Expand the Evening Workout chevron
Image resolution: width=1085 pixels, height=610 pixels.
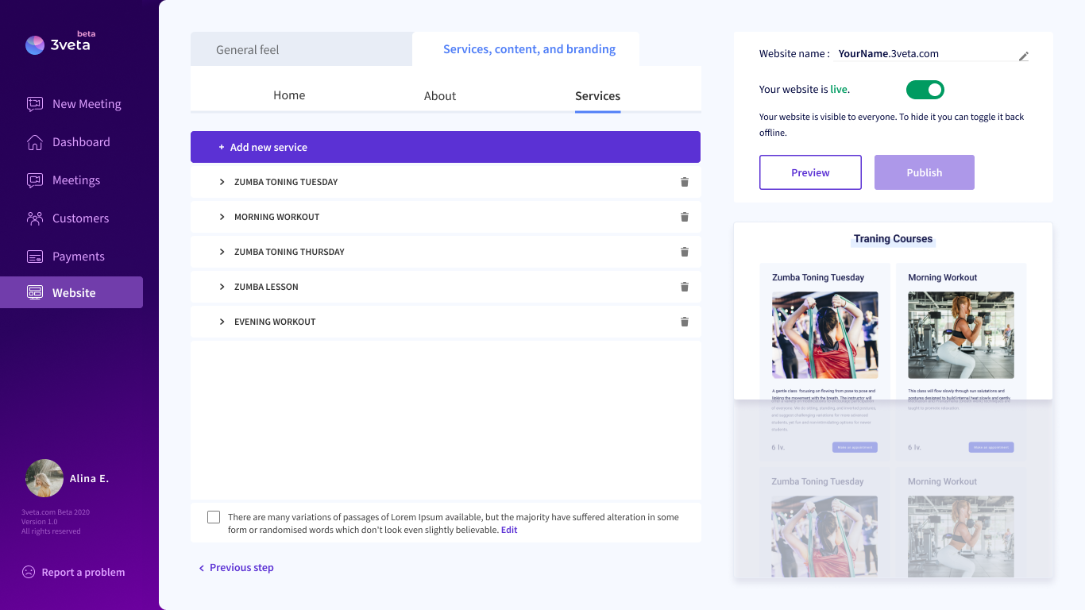click(x=222, y=322)
